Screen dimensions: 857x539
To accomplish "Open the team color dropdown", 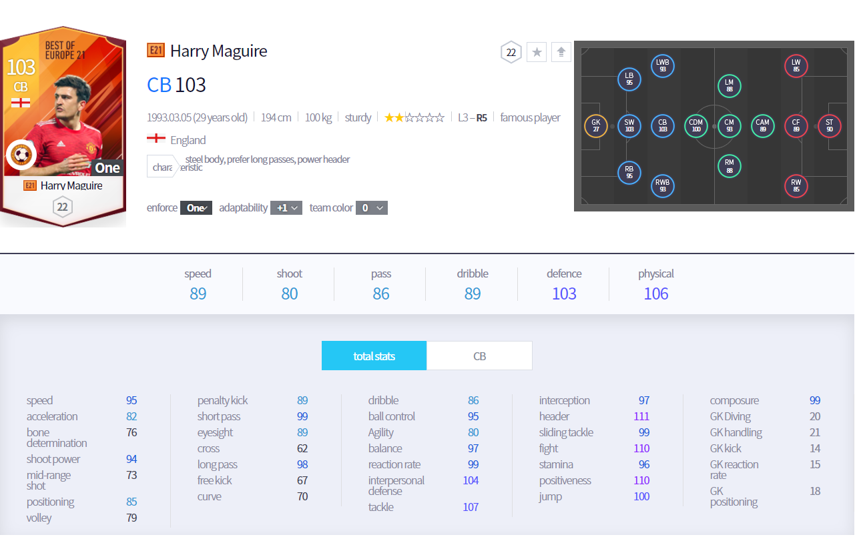I will 372,208.
